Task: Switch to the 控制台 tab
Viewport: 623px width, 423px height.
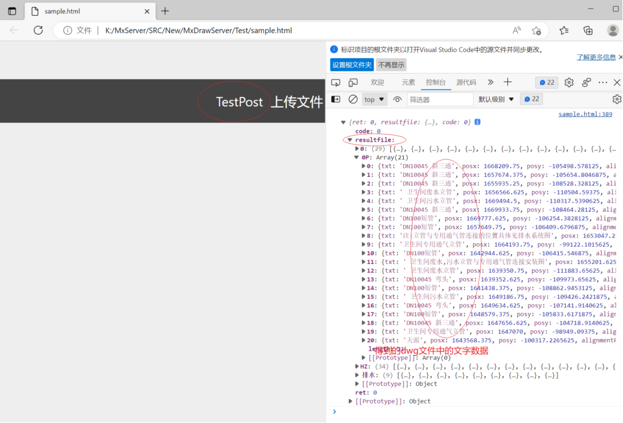Action: [x=436, y=83]
